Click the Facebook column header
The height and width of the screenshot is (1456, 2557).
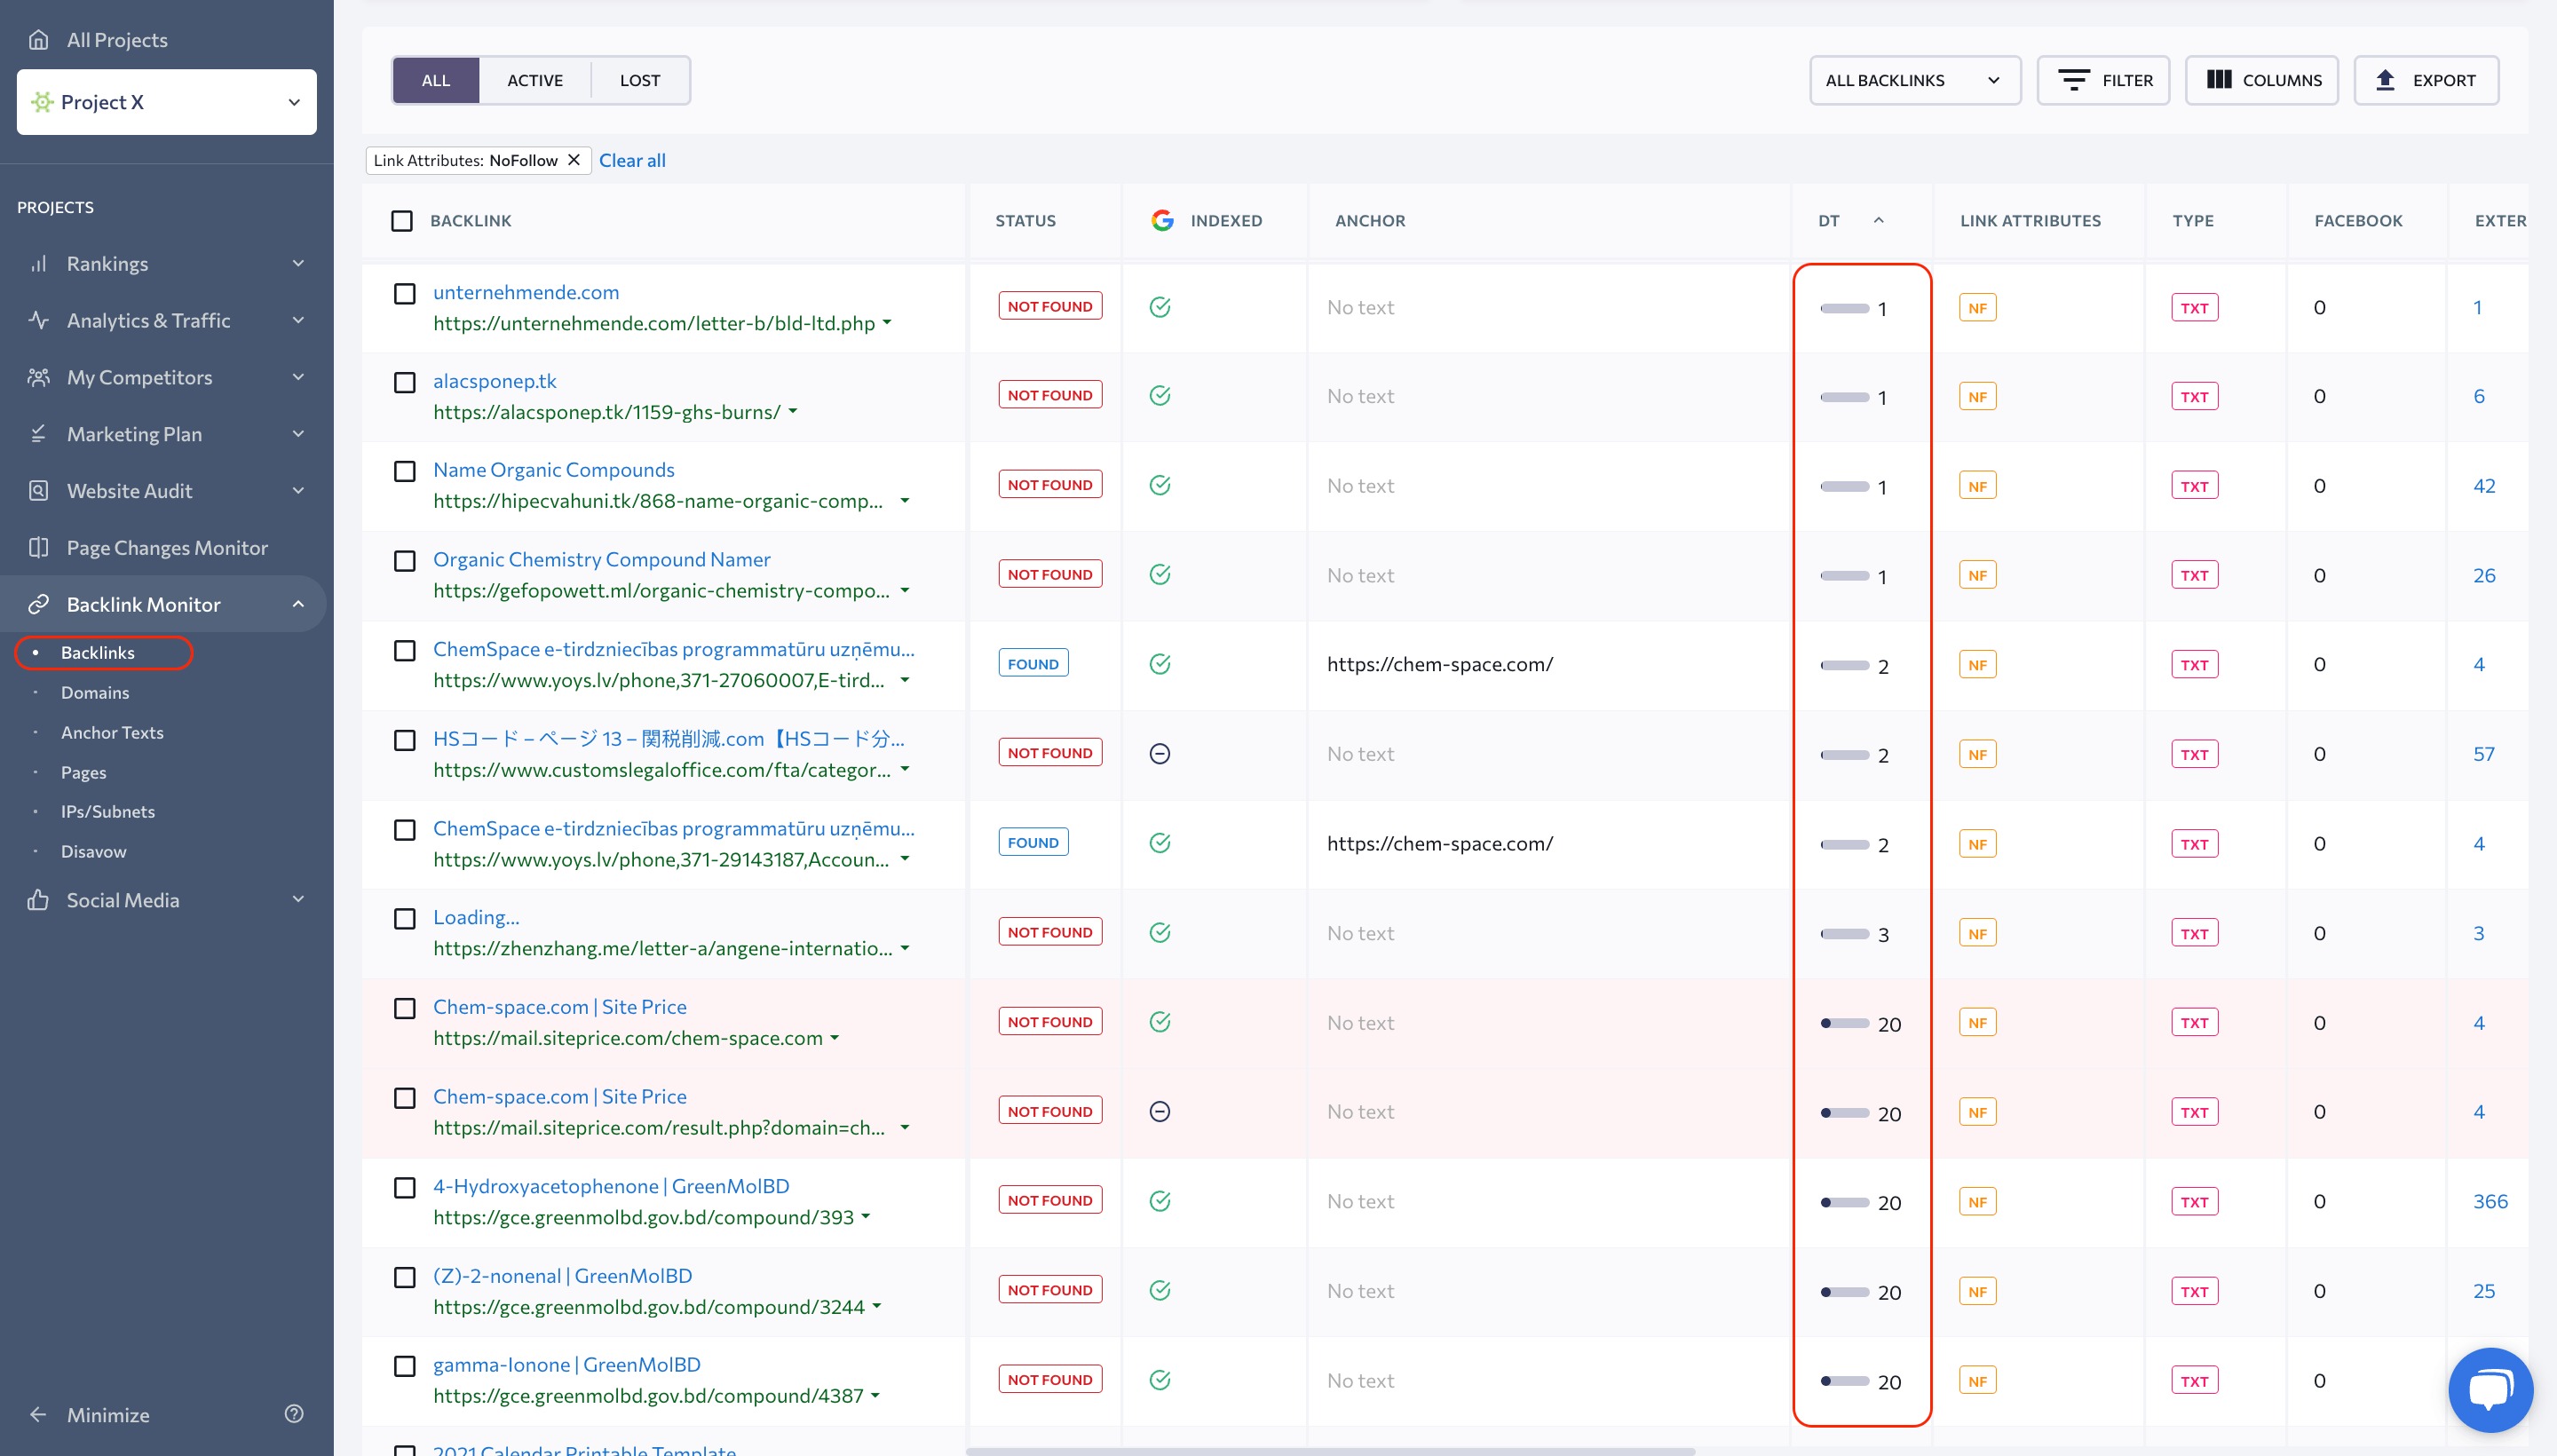(2358, 220)
